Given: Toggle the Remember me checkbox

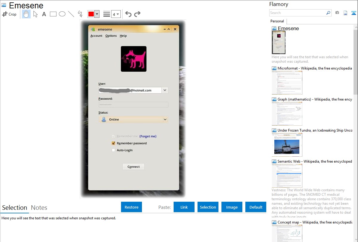Looking at the screenshot, I should (113, 136).
